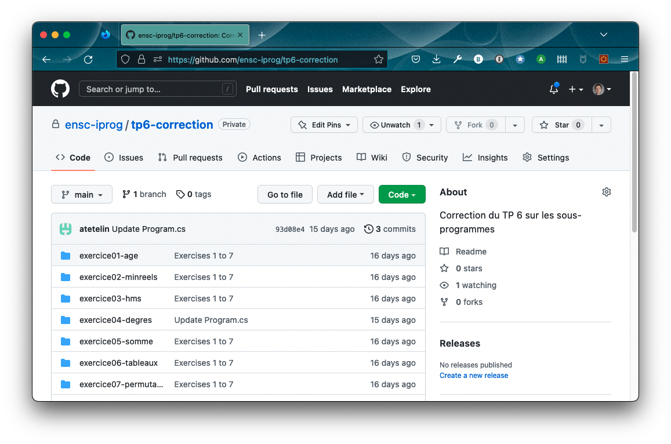
Task: Switch to the repository Pull requests tab
Action: tap(190, 158)
